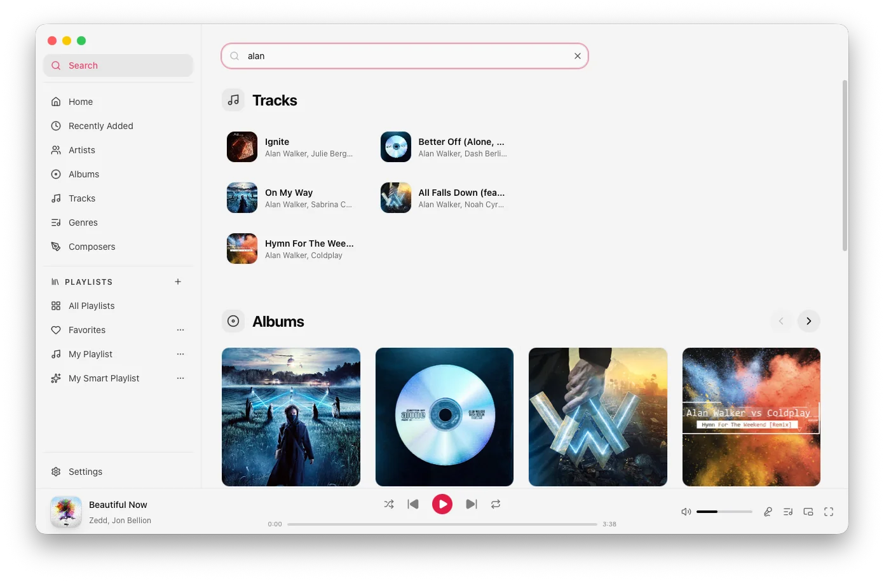The image size is (884, 581).
Task: Open the Favorites playlist
Action: pos(118,330)
